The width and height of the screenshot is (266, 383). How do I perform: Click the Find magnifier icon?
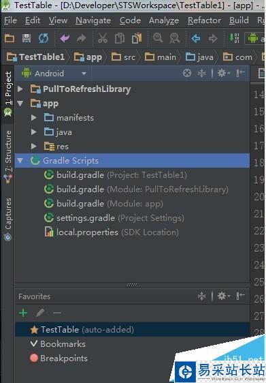158,38
